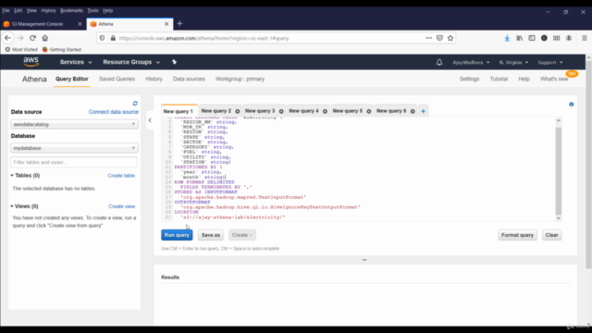
Task: Go to browser home icon
Action: pyautogui.click(x=45, y=38)
